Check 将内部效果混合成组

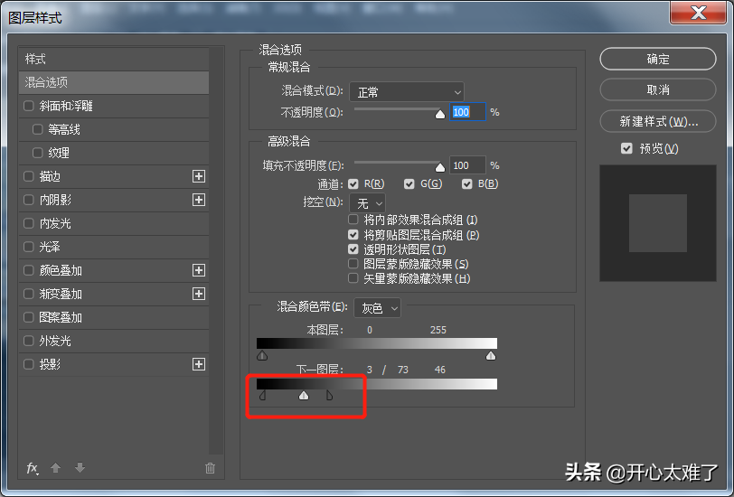tap(353, 220)
